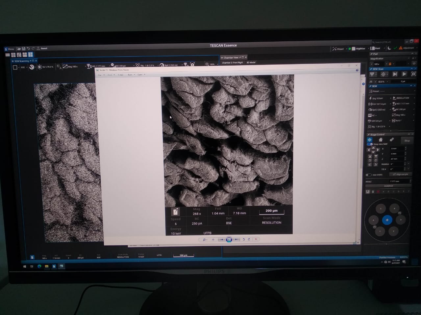The height and width of the screenshot is (315, 421).
Task: Click the Align sample button
Action: point(400,175)
